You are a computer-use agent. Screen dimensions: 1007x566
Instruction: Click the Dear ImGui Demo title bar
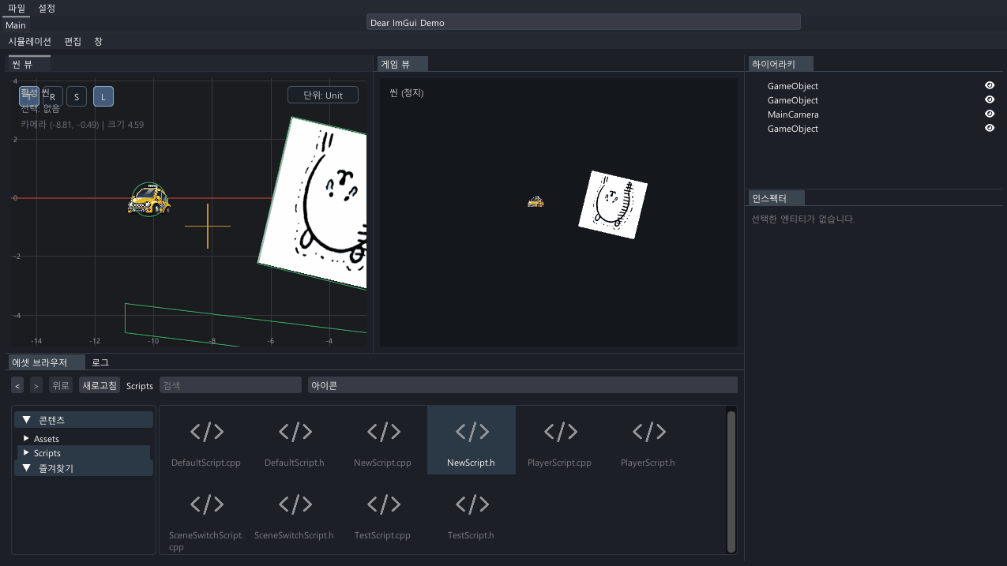[x=584, y=22]
